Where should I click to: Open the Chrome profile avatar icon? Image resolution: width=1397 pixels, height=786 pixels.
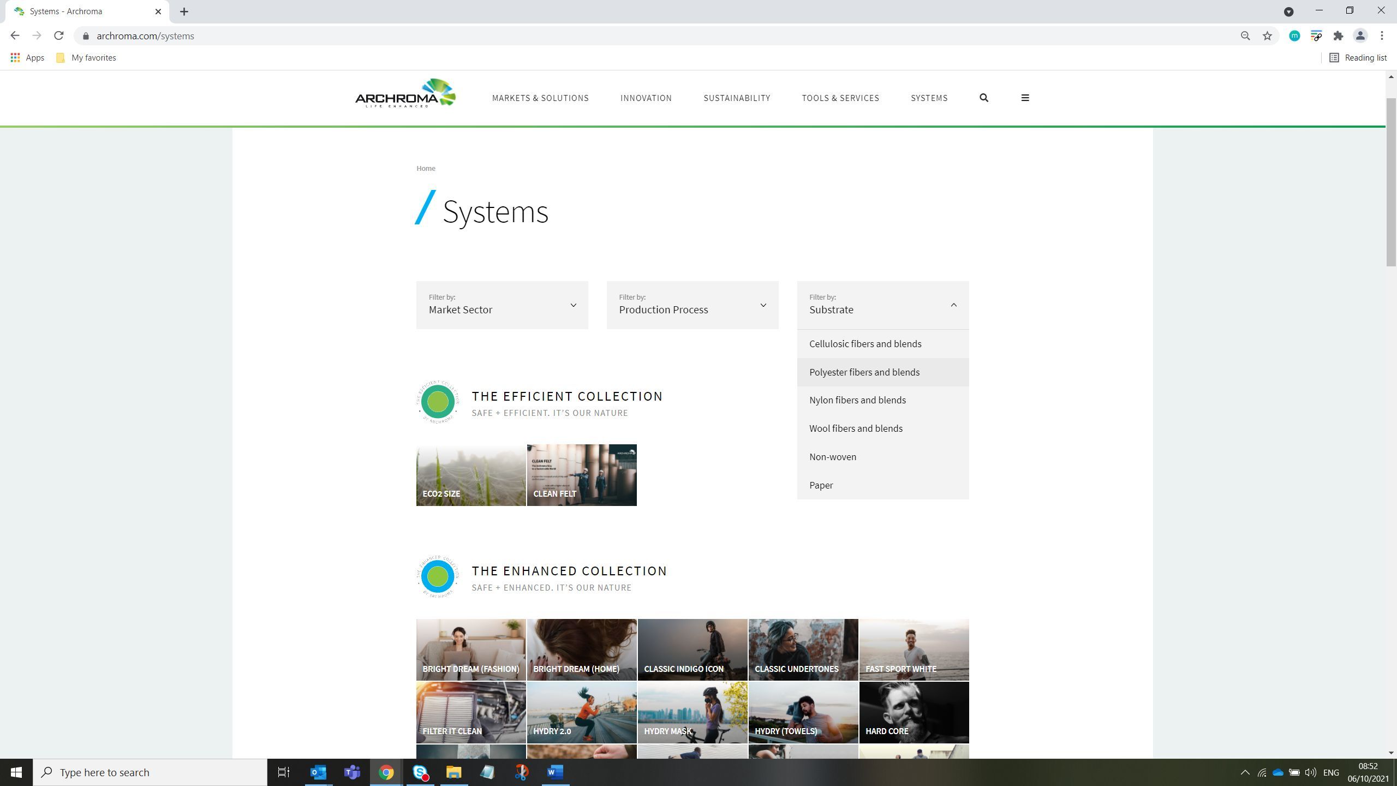(1360, 36)
